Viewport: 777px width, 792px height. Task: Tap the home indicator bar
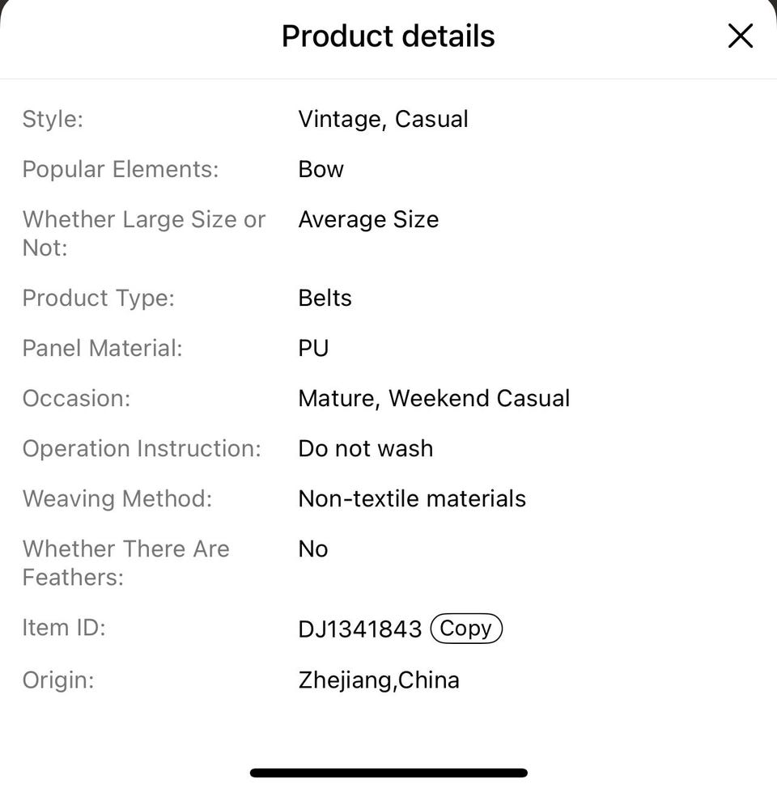point(388,773)
